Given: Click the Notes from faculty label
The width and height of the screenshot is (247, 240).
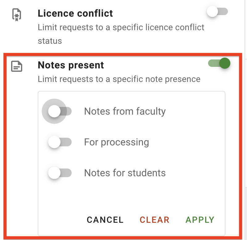Looking at the screenshot, I should point(125,111).
